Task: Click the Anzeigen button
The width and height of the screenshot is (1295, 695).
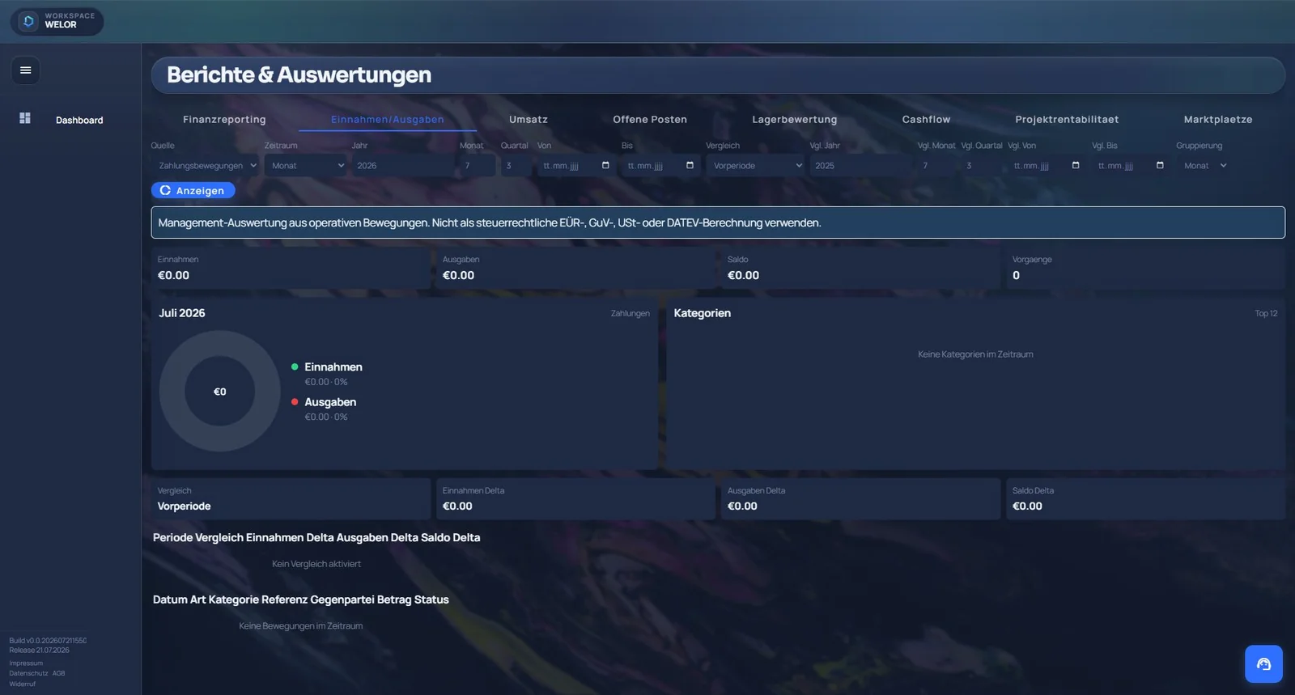Action: [193, 190]
